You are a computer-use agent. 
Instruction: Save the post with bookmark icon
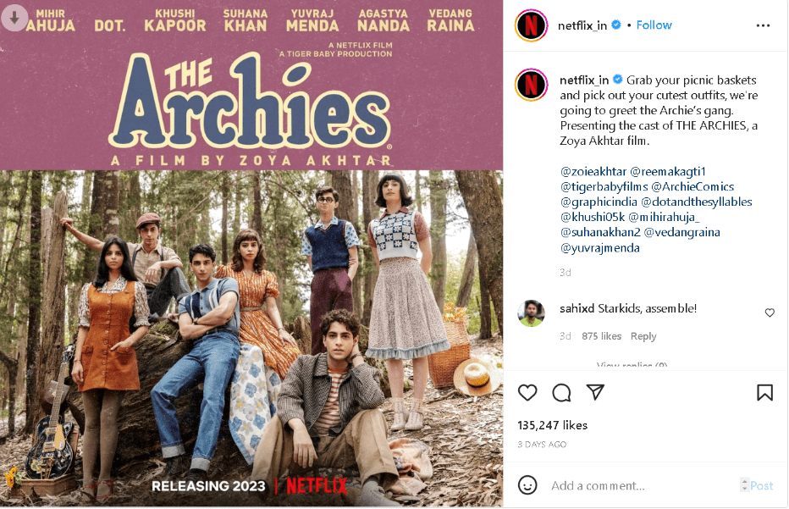click(764, 393)
